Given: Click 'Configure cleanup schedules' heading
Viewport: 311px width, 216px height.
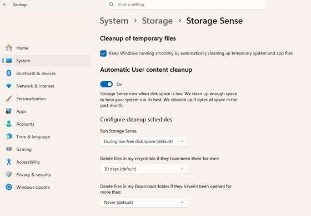Looking at the screenshot, I should point(136,120).
